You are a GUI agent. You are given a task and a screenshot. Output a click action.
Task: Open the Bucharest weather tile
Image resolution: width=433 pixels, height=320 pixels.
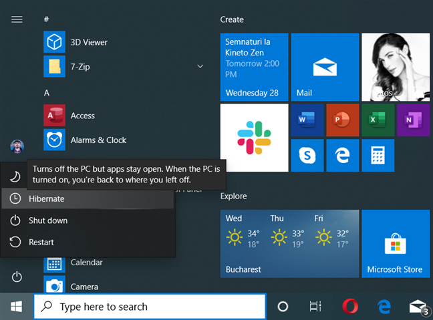pyautogui.click(x=290, y=244)
